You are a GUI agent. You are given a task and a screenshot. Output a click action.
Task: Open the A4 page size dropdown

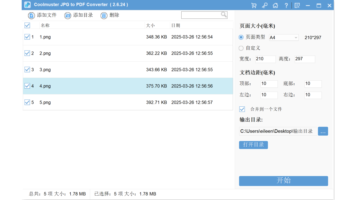point(283,37)
